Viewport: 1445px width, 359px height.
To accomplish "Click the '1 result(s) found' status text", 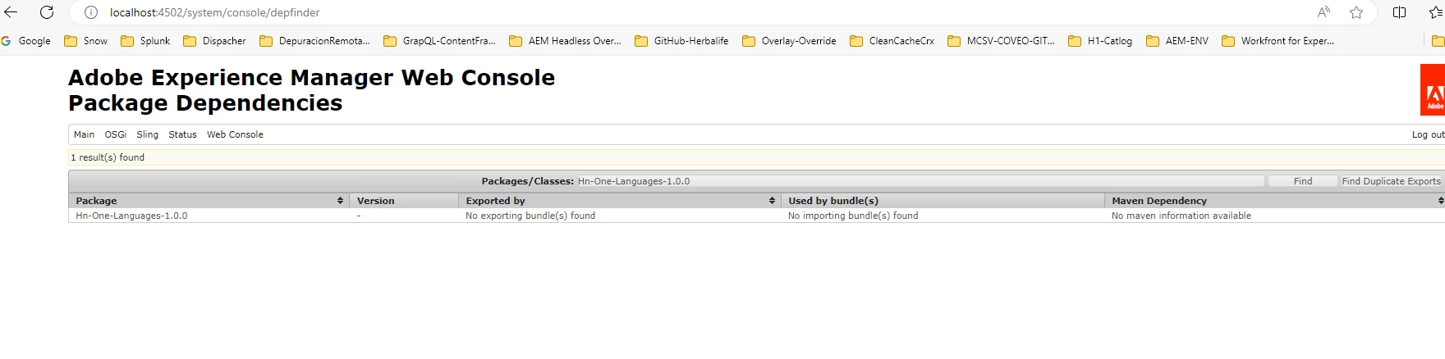I will click(108, 157).
